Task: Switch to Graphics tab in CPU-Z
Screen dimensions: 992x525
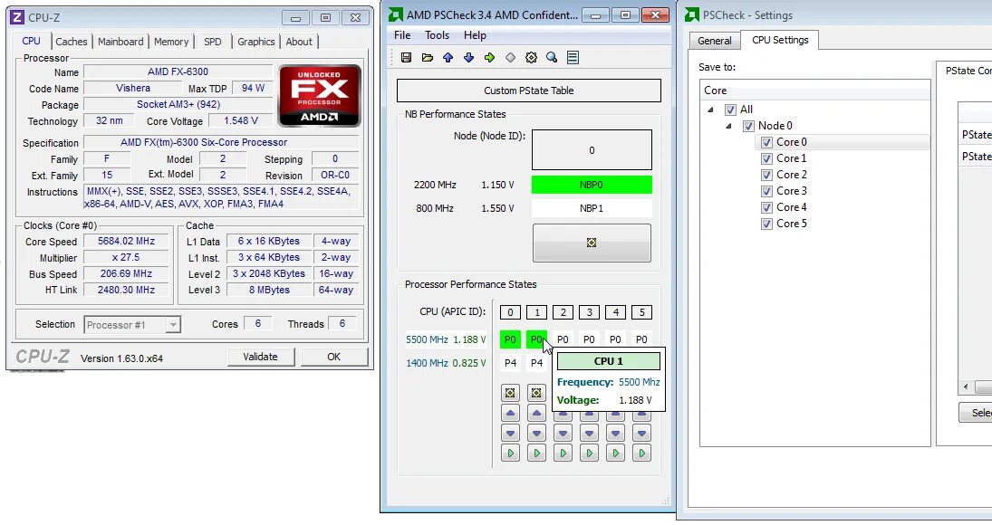Action: pyautogui.click(x=256, y=42)
